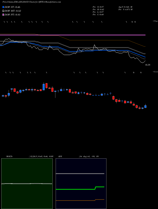
Task: Click the Pre H high price value
Action: [102, 9]
